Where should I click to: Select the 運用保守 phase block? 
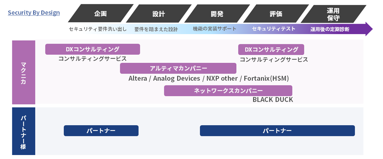pos(334,14)
